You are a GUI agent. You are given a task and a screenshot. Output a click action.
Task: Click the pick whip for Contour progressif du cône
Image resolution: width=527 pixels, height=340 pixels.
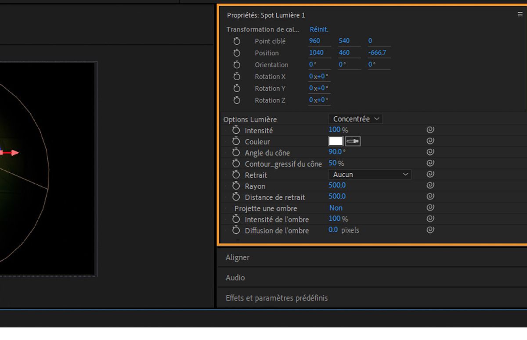pyautogui.click(x=430, y=163)
